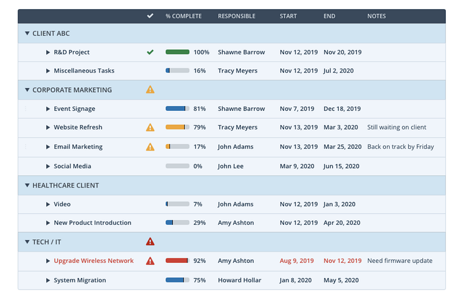
Task: Click the checkmark icon in the header row
Action: pos(150,16)
